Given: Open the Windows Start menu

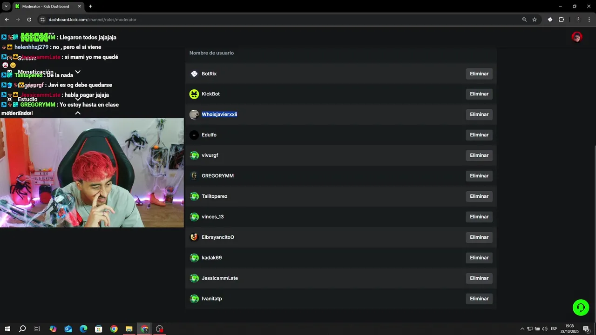Looking at the screenshot, I should [x=7, y=329].
